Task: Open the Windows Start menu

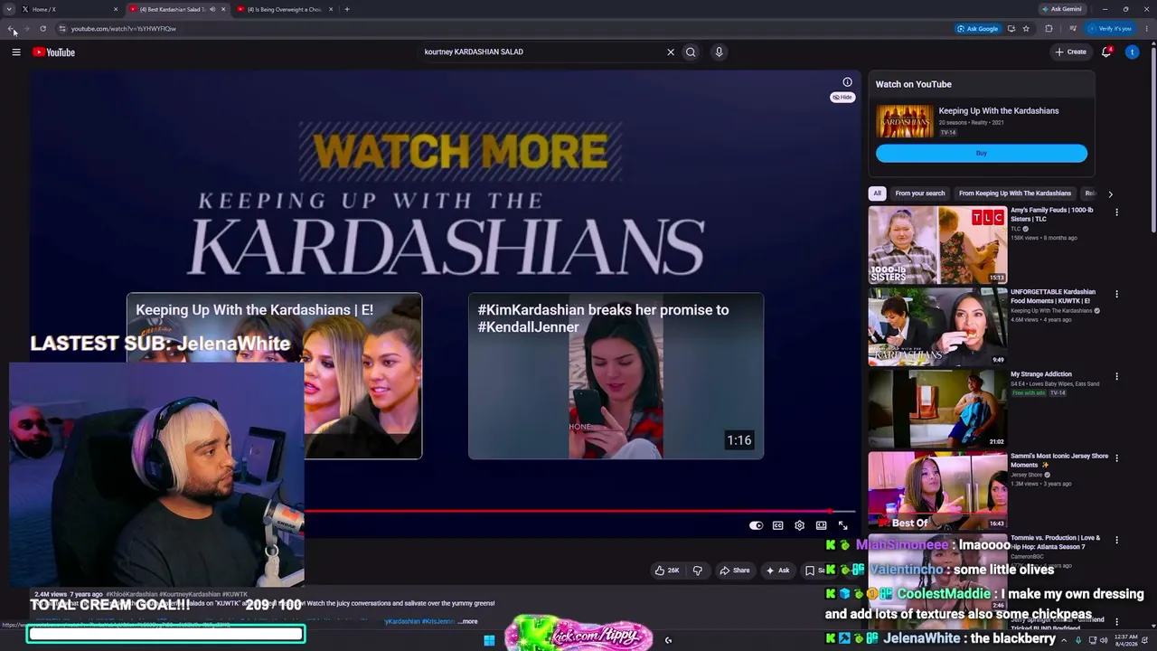Action: point(489,640)
